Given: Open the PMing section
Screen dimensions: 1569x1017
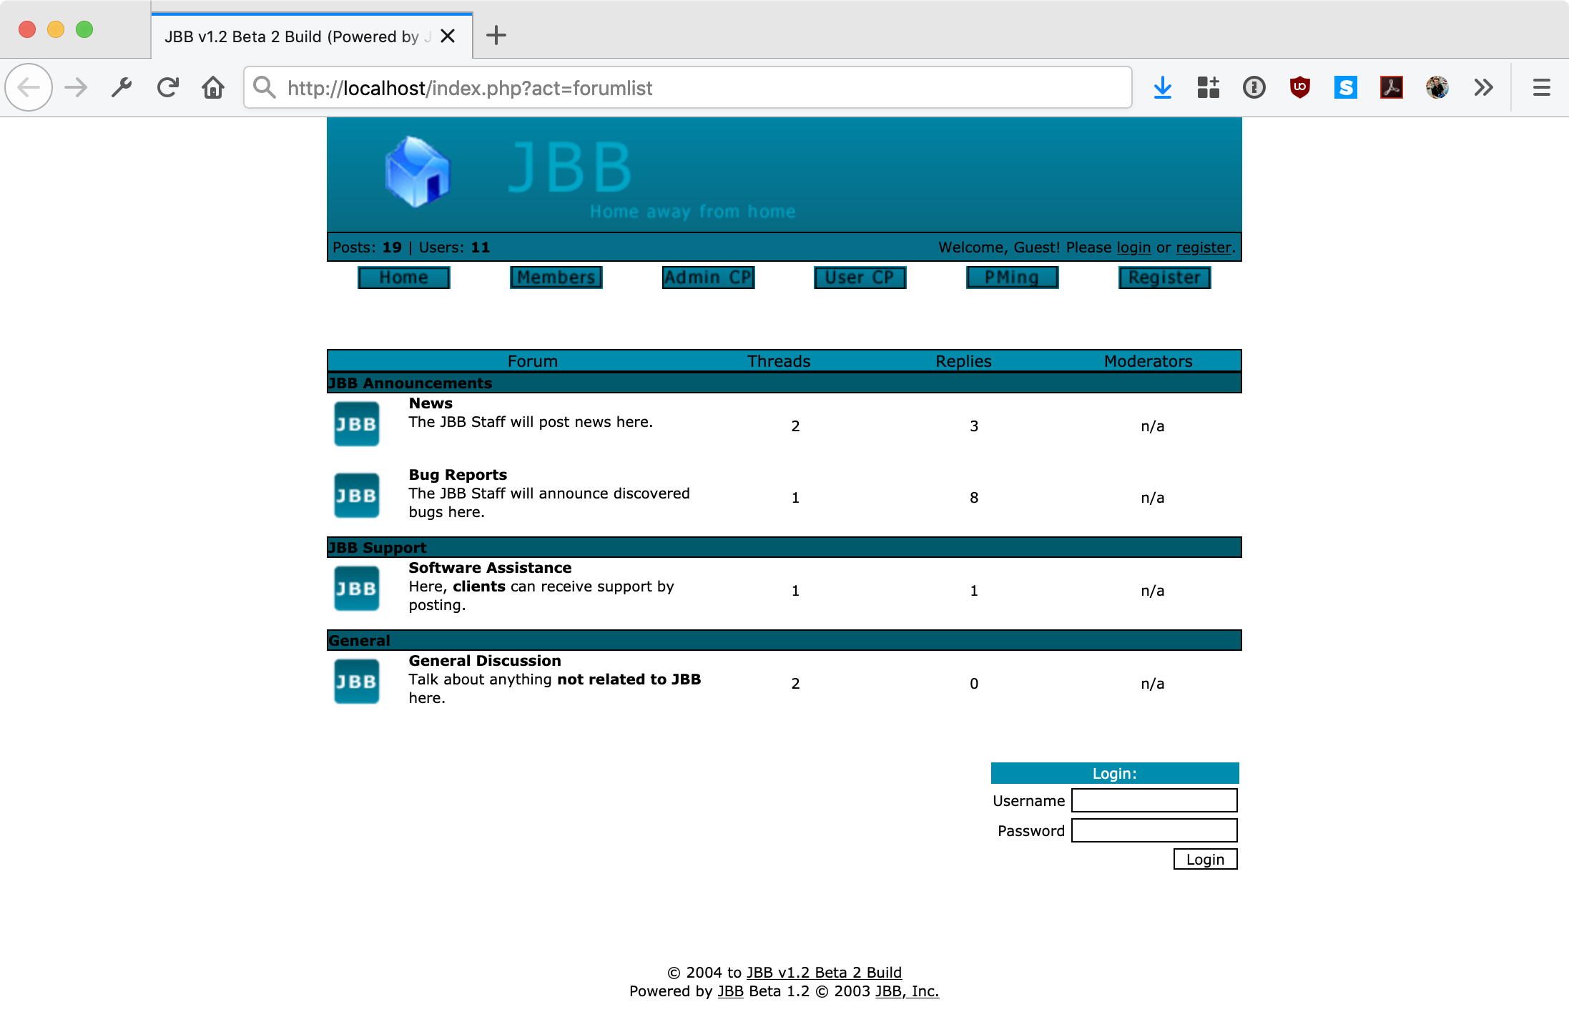Looking at the screenshot, I should (x=1012, y=277).
